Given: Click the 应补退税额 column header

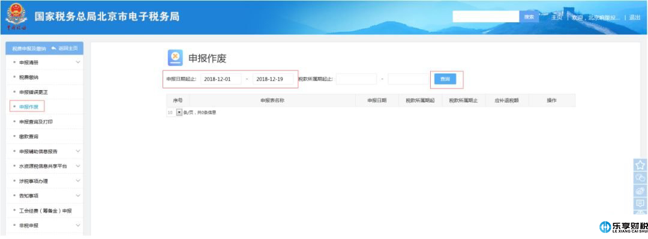Looking at the screenshot, I should [x=506, y=100].
